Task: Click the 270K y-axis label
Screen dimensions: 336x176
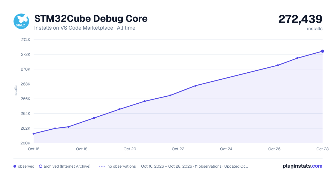Action: (26, 69)
